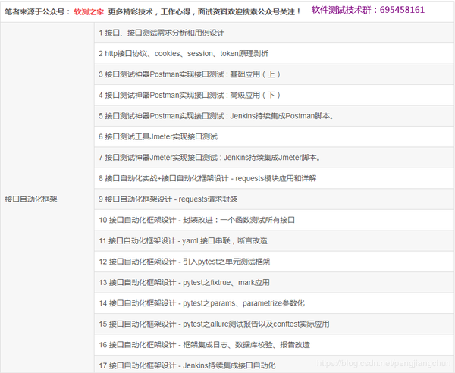455x373 pixels.
Task: Select row 11 yaml,接口串联，断言改造
Action: pyautogui.click(x=275, y=241)
